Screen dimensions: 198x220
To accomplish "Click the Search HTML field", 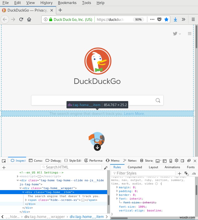I will point(71,167).
